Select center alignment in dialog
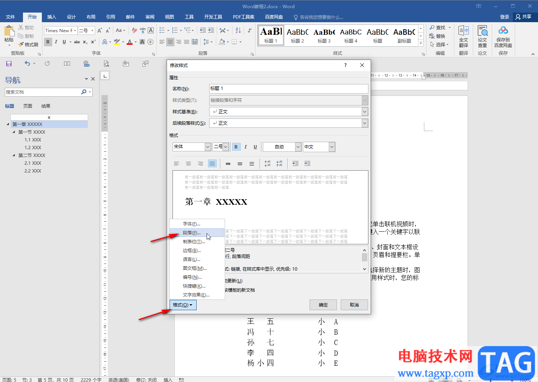 pos(188,163)
